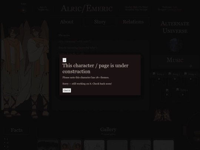Click the twins character artwork
Image resolution: width=200 pixels, height=150 pixels.
click(25, 70)
